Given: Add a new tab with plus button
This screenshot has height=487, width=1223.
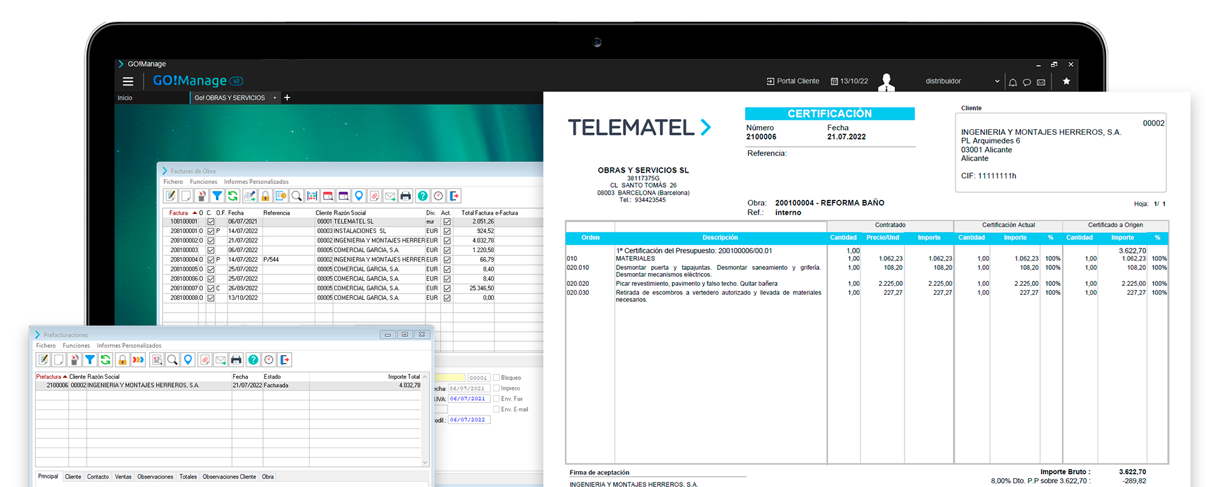Looking at the screenshot, I should [x=287, y=98].
